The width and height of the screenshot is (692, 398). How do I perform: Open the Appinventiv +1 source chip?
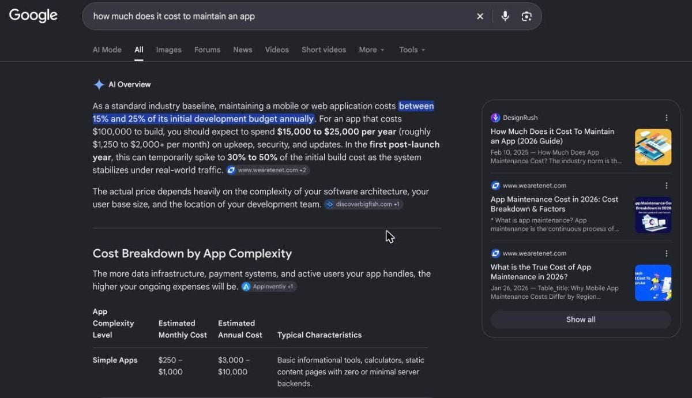[269, 286]
